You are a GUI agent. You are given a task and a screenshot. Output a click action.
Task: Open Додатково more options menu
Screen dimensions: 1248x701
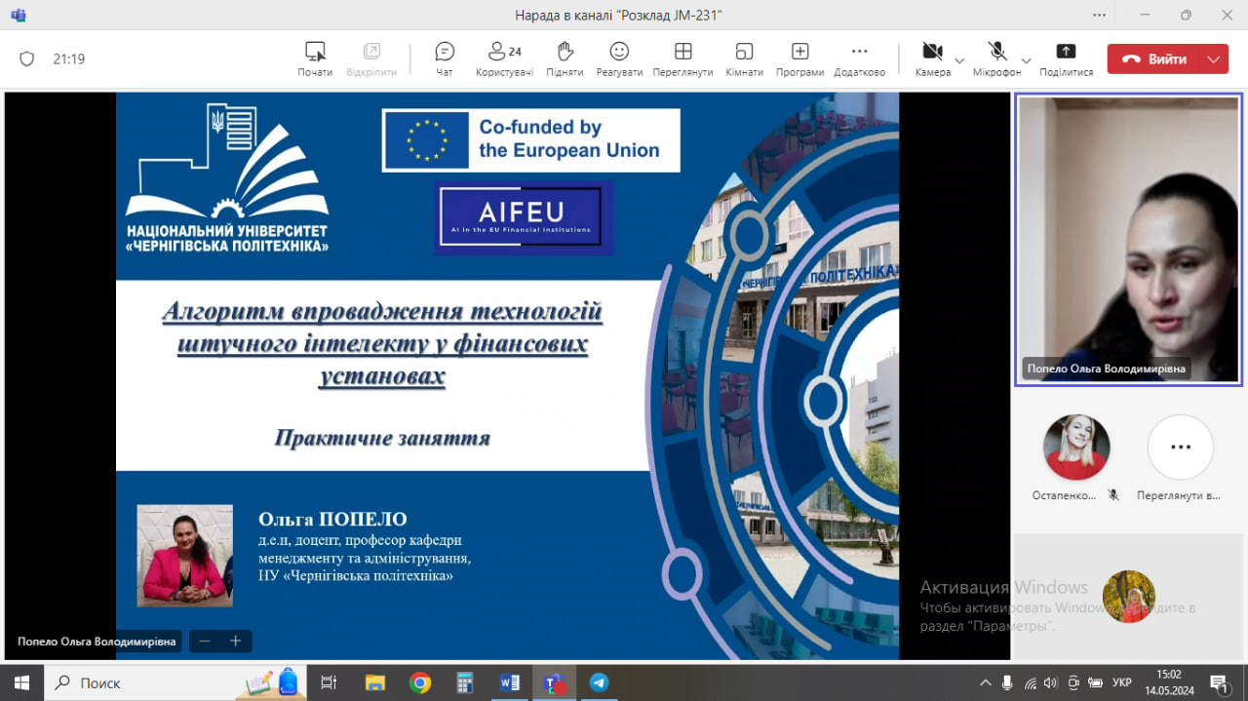pyautogui.click(x=859, y=58)
